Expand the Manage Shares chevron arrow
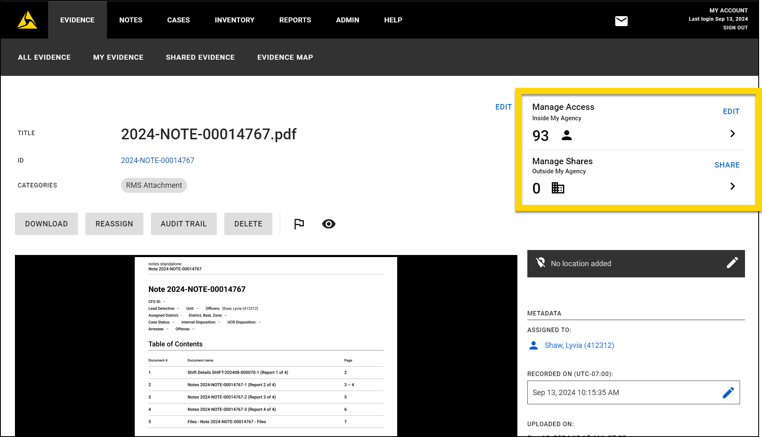 coord(732,186)
